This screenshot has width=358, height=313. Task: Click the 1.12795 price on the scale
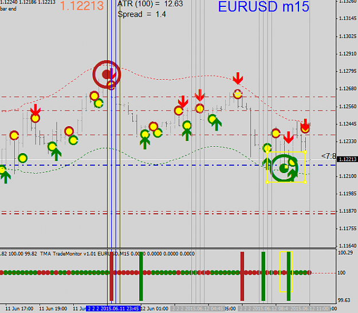348,71
